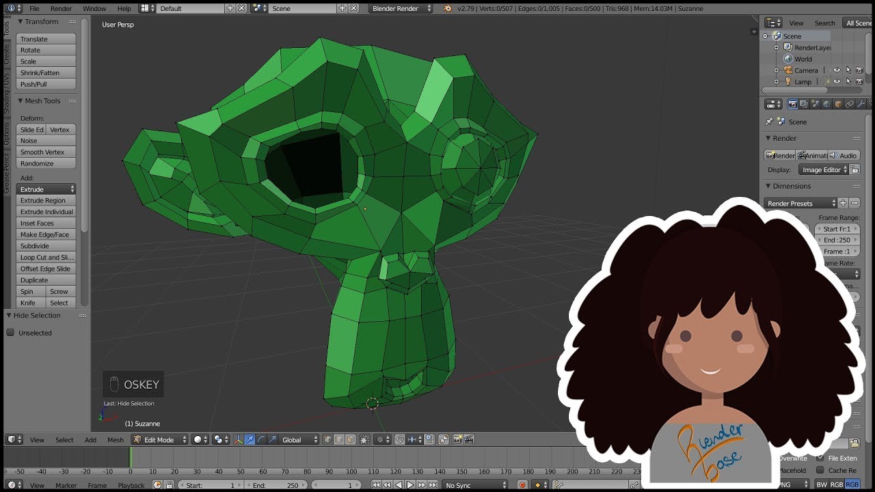Image resolution: width=875 pixels, height=492 pixels.
Task: Click the pin icon beside Scene
Action: click(x=769, y=122)
